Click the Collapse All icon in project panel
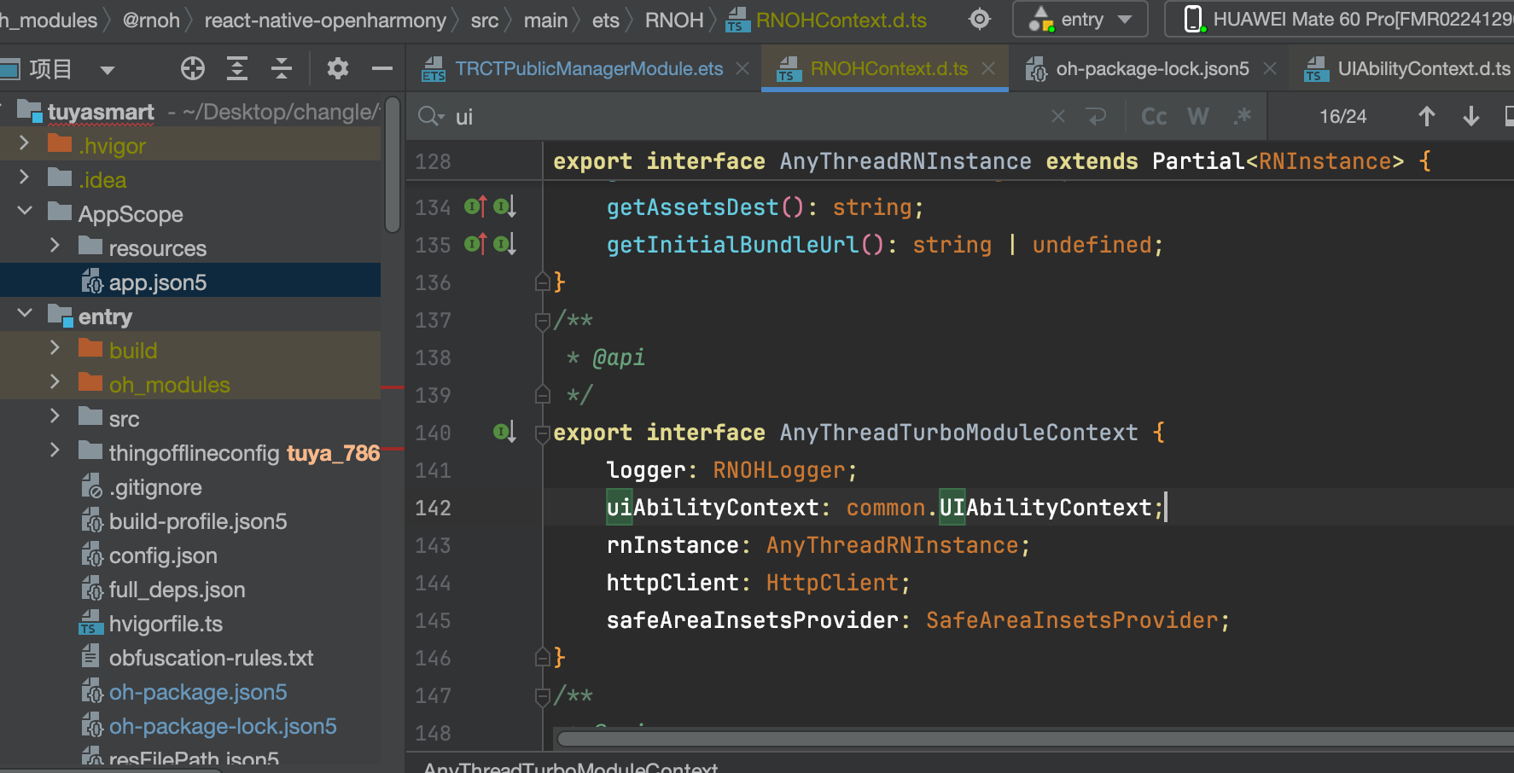The height and width of the screenshot is (773, 1514). tap(281, 69)
